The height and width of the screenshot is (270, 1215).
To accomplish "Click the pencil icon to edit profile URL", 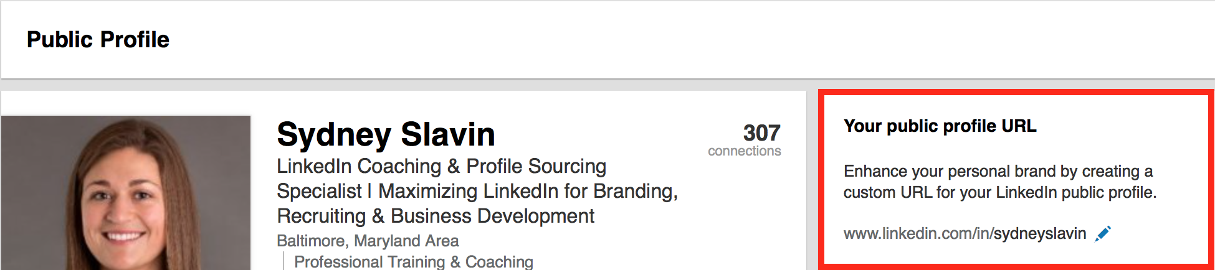I will click(1103, 233).
